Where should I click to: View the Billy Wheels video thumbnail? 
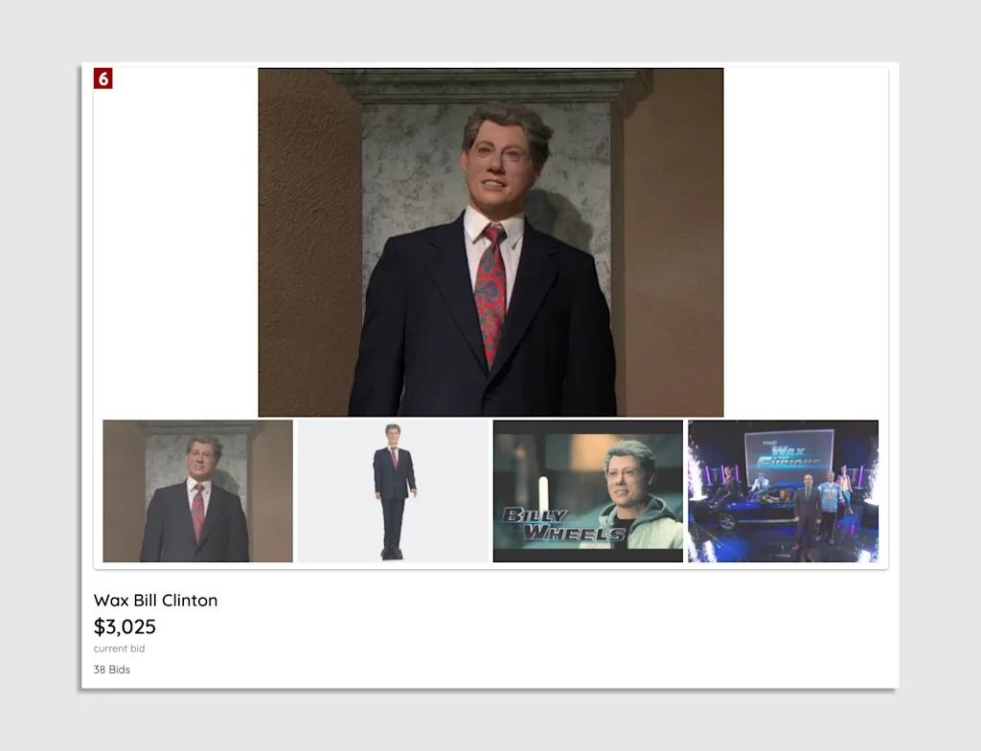pyautogui.click(x=587, y=490)
